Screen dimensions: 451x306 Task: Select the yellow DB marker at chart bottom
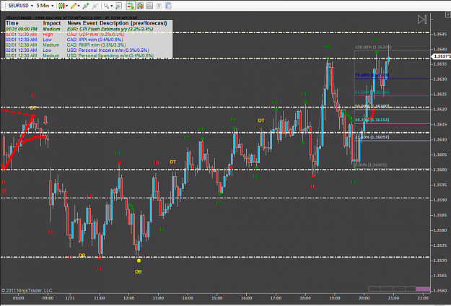point(139,272)
